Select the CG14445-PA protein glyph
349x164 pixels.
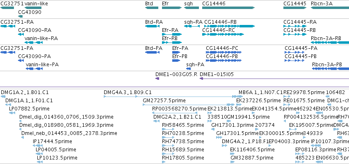(294, 52)
